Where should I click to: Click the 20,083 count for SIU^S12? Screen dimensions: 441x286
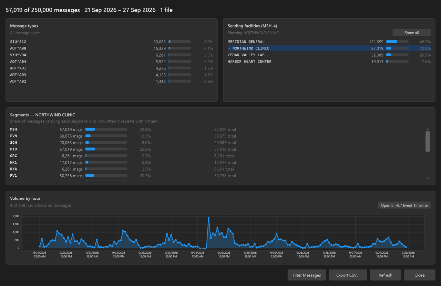tap(160, 42)
